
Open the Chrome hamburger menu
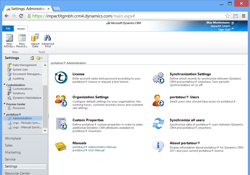pos(243,16)
